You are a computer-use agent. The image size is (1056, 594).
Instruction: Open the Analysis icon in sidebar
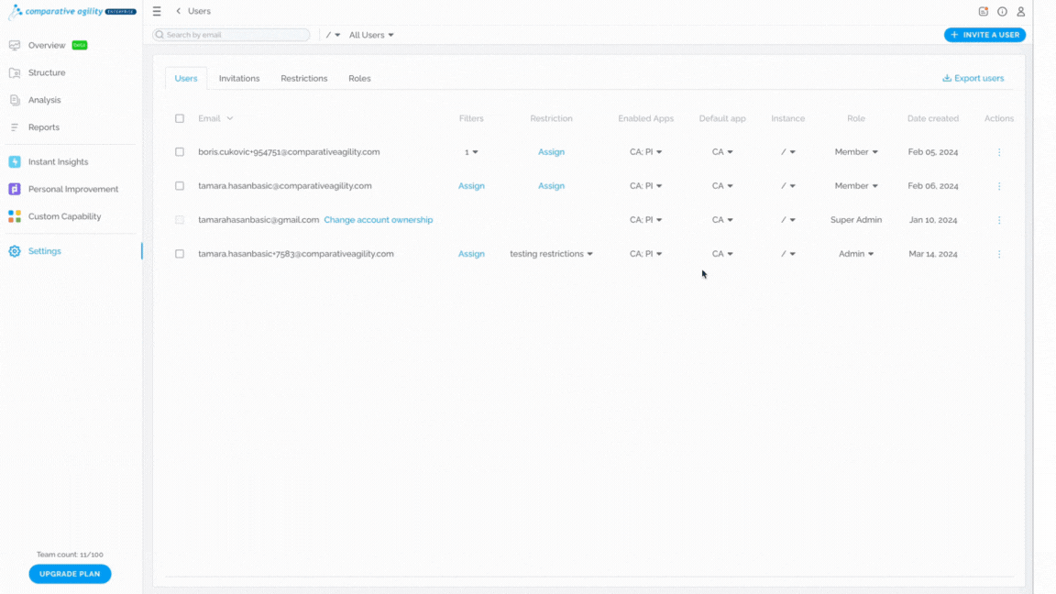(14, 100)
